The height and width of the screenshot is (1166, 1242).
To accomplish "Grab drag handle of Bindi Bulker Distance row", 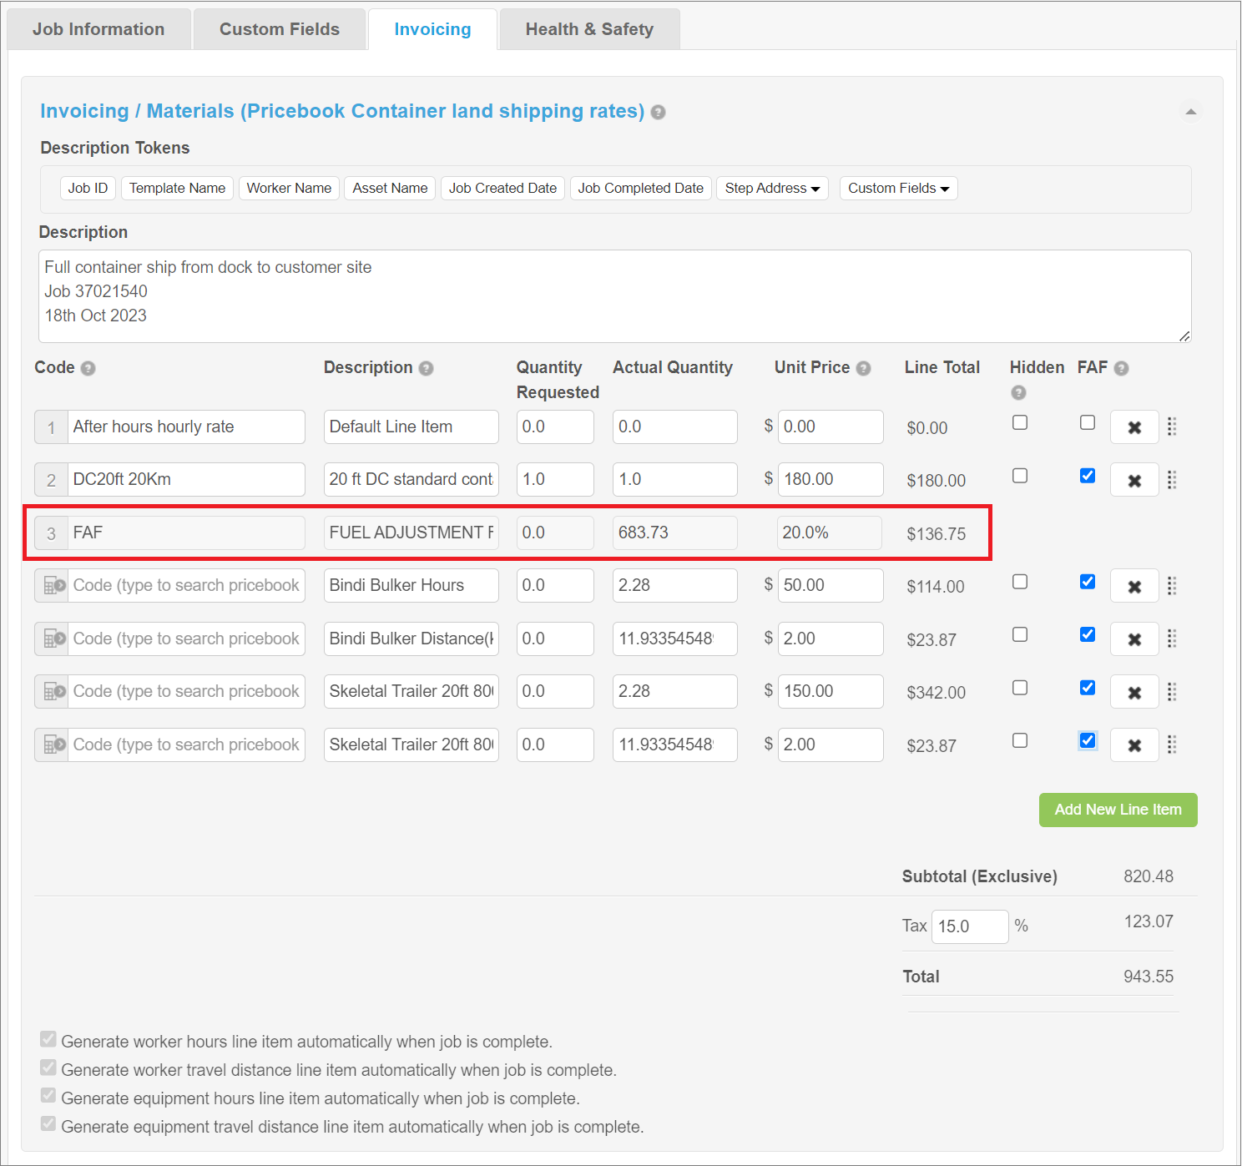I will pos(1172,639).
